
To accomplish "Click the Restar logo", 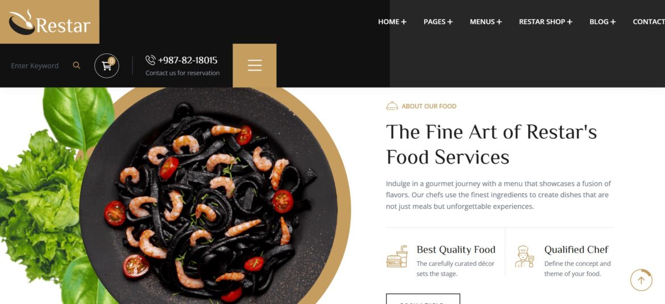I will pyautogui.click(x=49, y=22).
